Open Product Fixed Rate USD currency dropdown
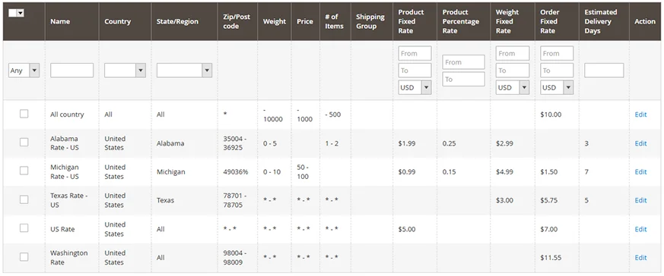Screen dimensions: 664x276 pos(415,87)
